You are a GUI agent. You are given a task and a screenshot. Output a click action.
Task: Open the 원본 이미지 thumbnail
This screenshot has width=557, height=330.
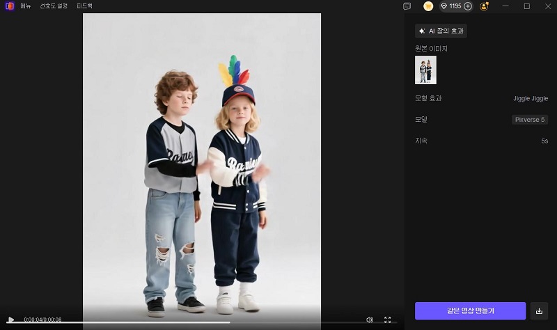[x=425, y=70]
